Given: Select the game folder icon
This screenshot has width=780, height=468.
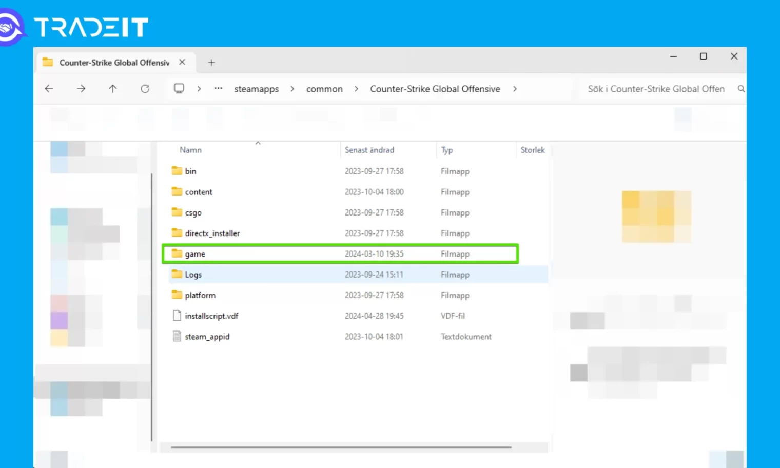Looking at the screenshot, I should click(x=177, y=254).
